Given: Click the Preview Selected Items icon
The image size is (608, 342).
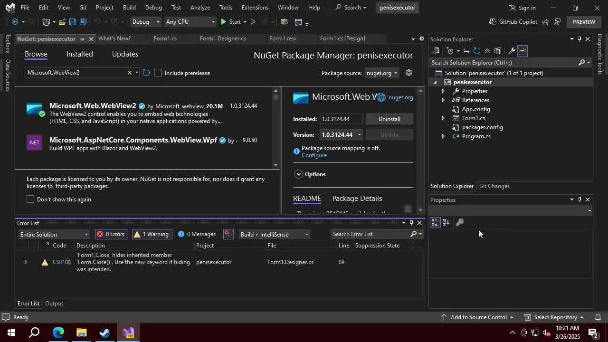Looking at the screenshot, I should coord(522,51).
